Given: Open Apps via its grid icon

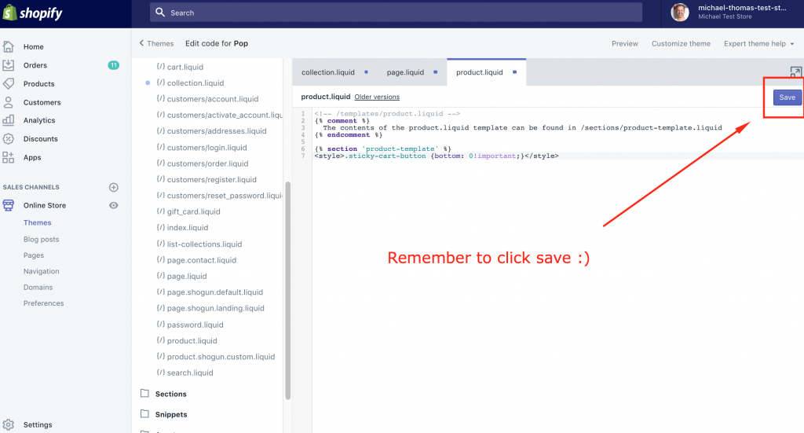Looking at the screenshot, I should tap(9, 157).
